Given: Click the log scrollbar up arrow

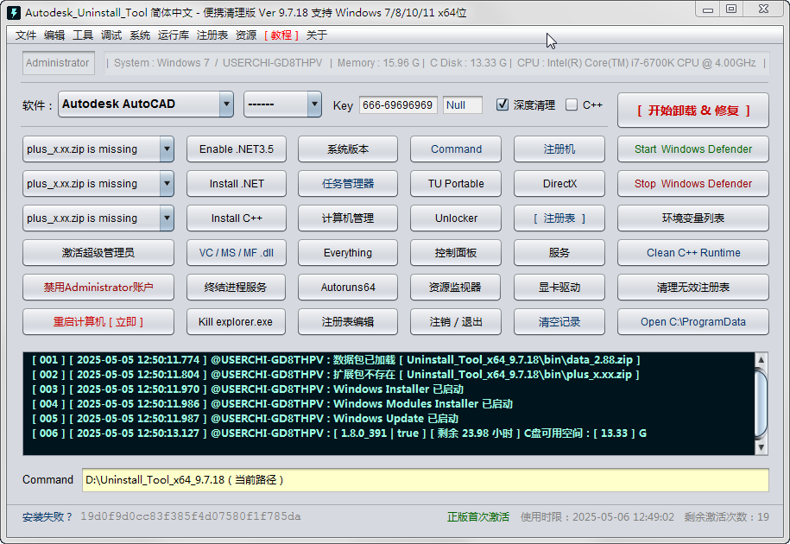Looking at the screenshot, I should click(x=761, y=359).
